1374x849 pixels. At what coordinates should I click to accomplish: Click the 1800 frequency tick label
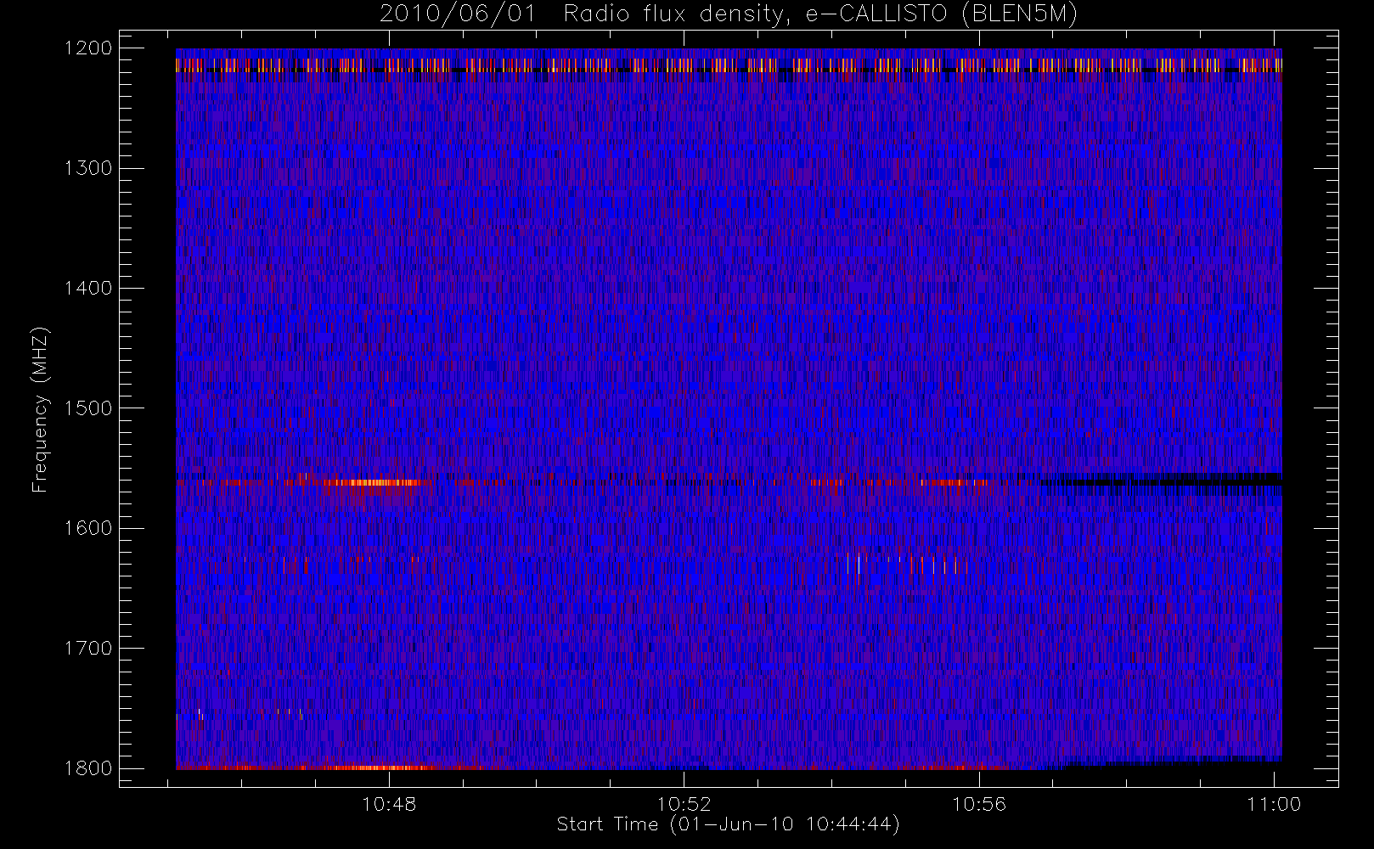(88, 768)
